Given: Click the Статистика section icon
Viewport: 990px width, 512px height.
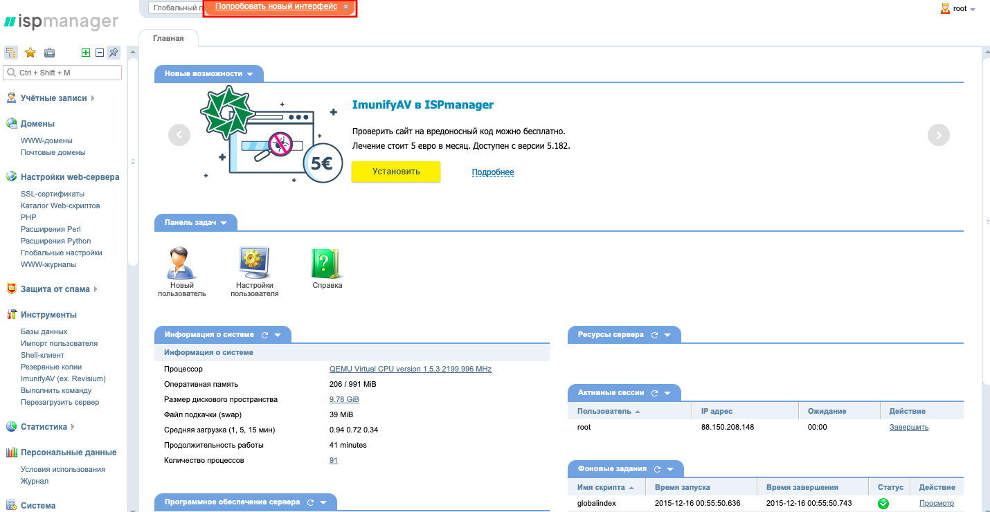Looking at the screenshot, I should pyautogui.click(x=12, y=427).
